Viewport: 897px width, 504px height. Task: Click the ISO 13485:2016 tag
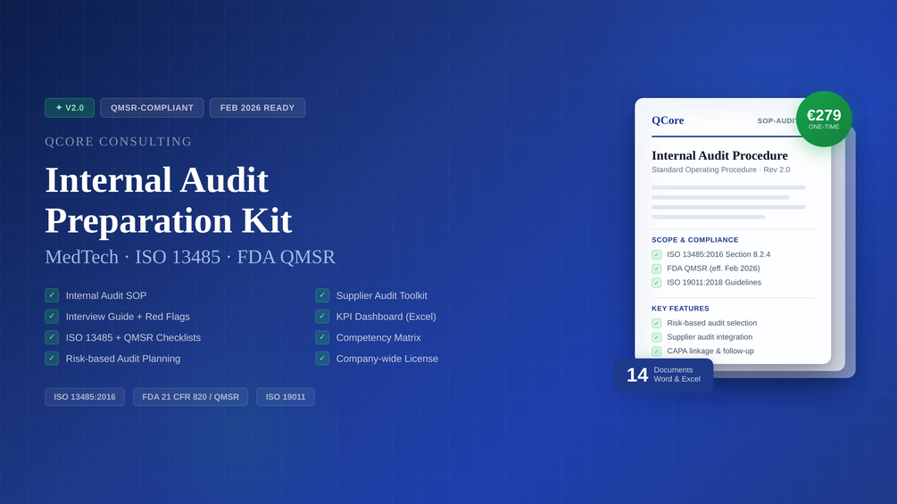click(85, 397)
